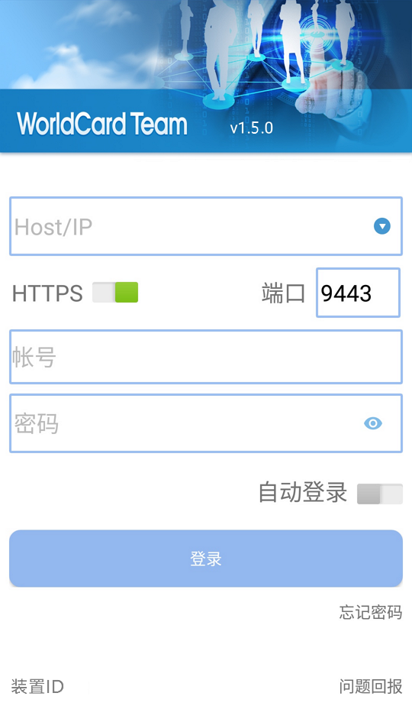Tap the WorldCard Team logo
This screenshot has height=706, width=412.
pos(102,124)
